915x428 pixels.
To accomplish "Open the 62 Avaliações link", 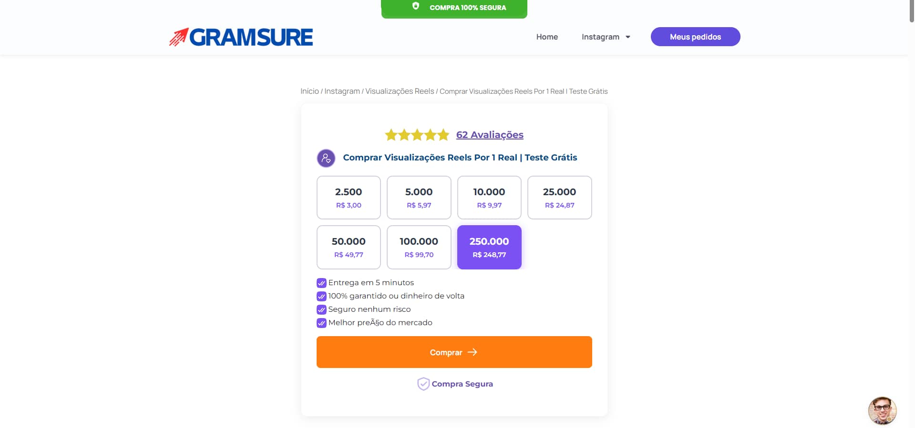I will pos(490,135).
